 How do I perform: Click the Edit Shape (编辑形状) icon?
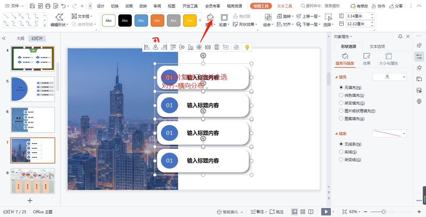59,17
